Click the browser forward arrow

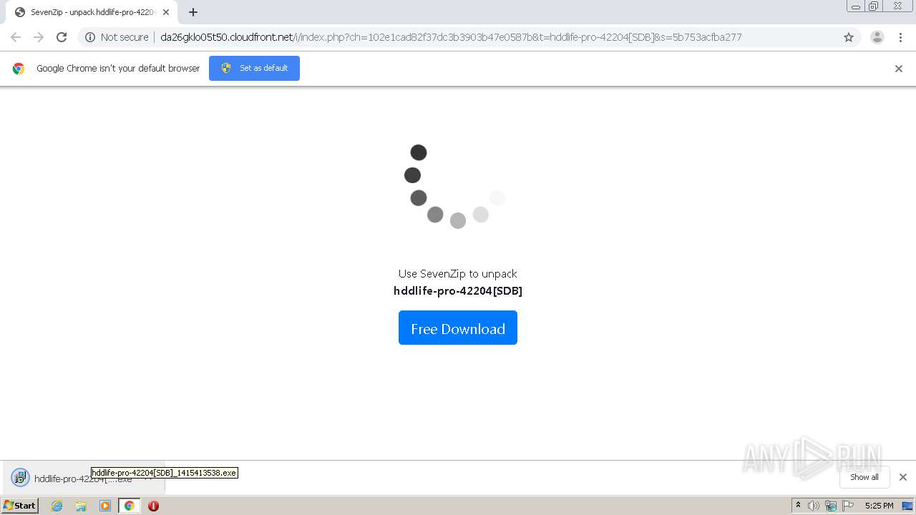39,37
